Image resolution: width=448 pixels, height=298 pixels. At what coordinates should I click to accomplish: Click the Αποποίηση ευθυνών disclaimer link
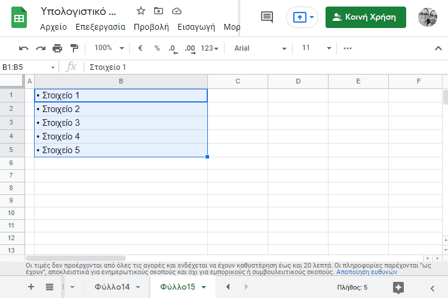[367, 272]
